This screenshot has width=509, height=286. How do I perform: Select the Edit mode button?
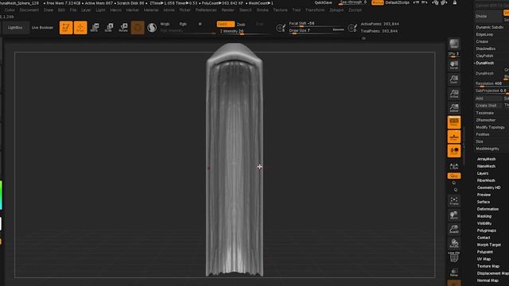click(x=66, y=28)
